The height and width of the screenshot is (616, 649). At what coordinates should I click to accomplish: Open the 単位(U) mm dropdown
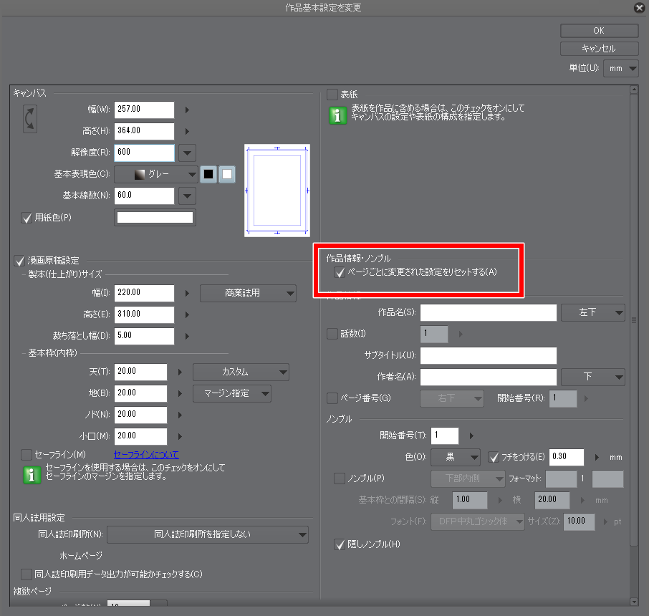(620, 69)
